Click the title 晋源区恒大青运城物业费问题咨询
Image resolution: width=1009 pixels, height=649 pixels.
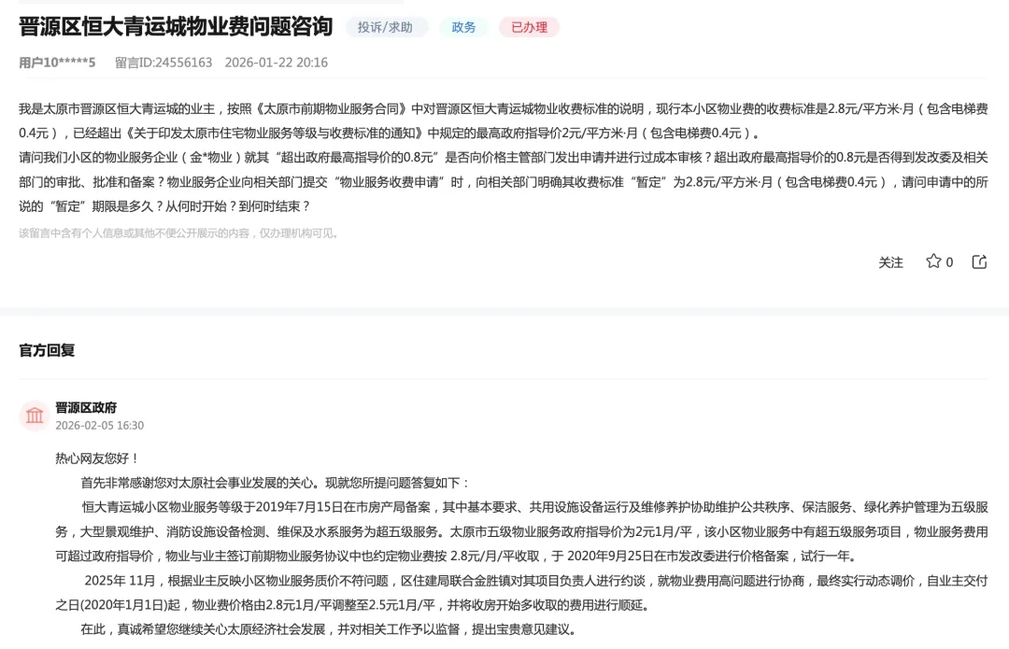pyautogui.click(x=175, y=26)
